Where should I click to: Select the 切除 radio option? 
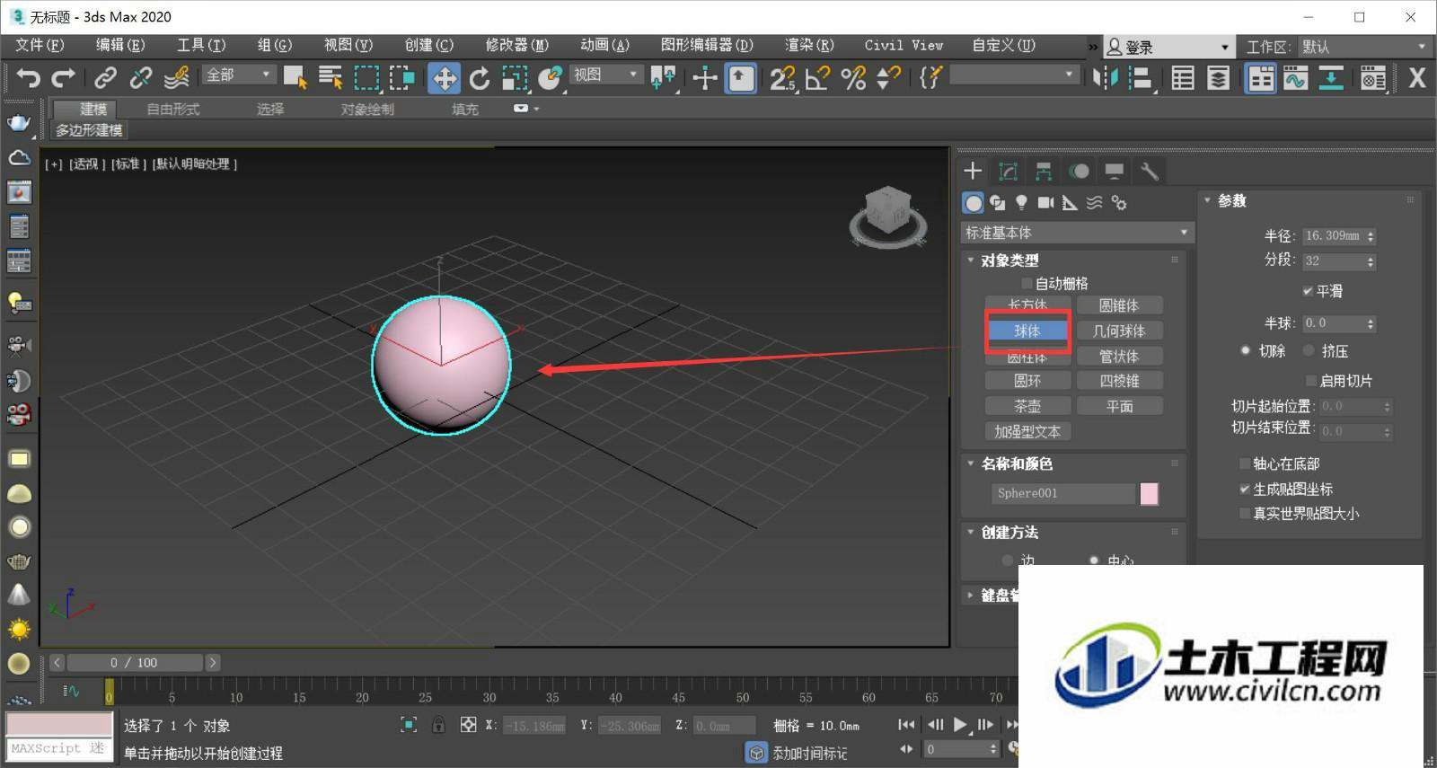[1246, 350]
